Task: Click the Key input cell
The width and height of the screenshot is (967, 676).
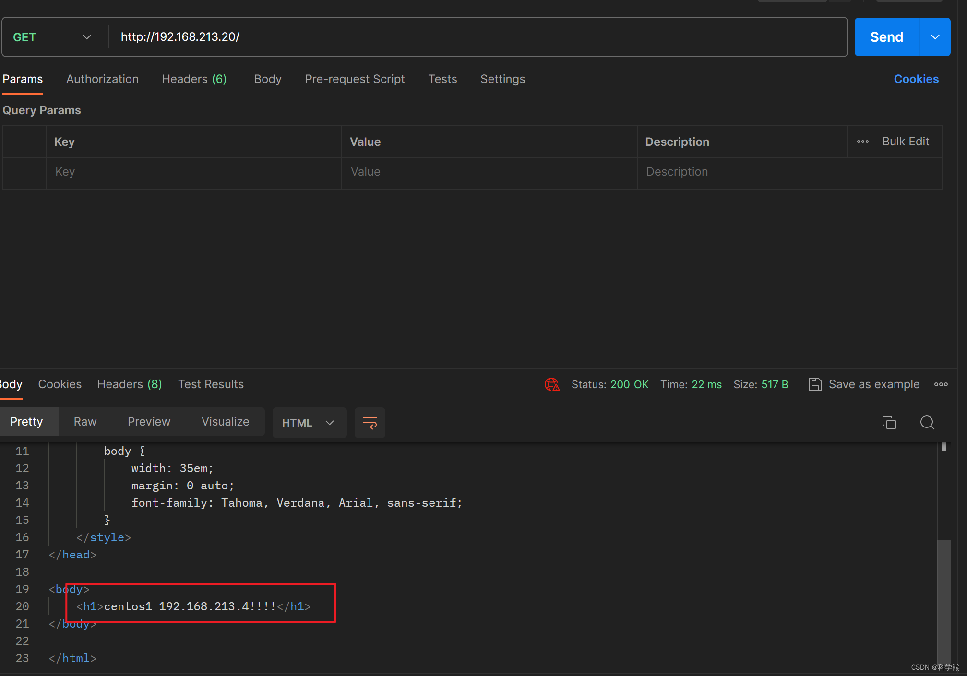Action: 193,172
